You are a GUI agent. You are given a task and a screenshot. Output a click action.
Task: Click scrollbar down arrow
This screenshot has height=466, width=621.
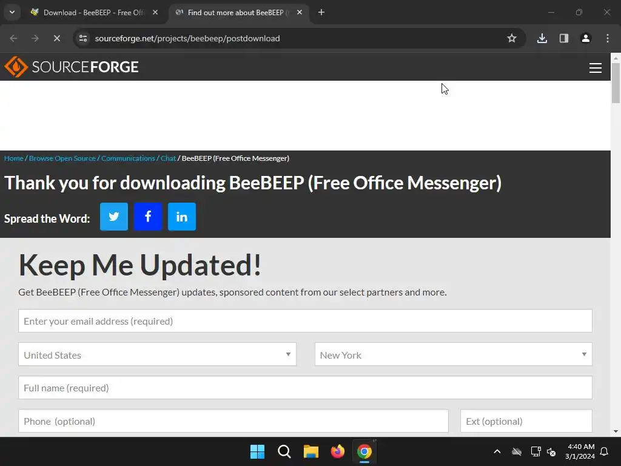616,431
